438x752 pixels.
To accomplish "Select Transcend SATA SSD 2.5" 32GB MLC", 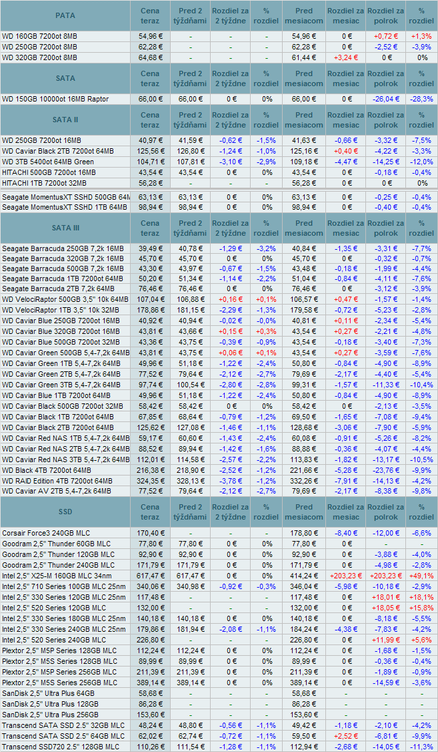I will pyautogui.click(x=63, y=725).
